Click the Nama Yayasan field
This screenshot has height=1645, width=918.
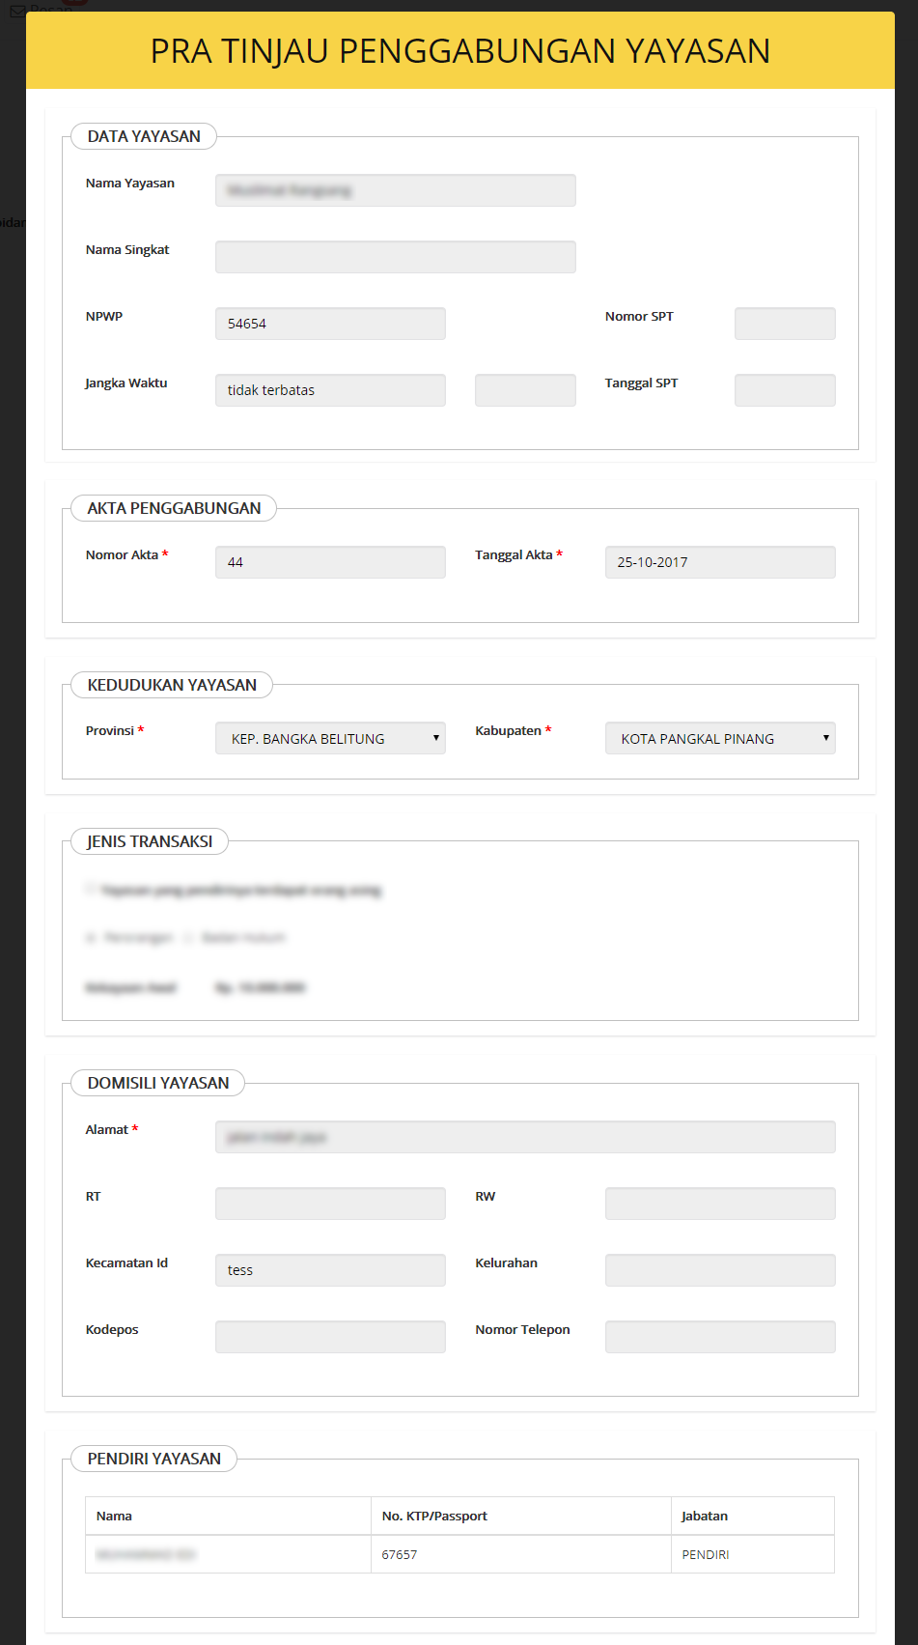[395, 190]
